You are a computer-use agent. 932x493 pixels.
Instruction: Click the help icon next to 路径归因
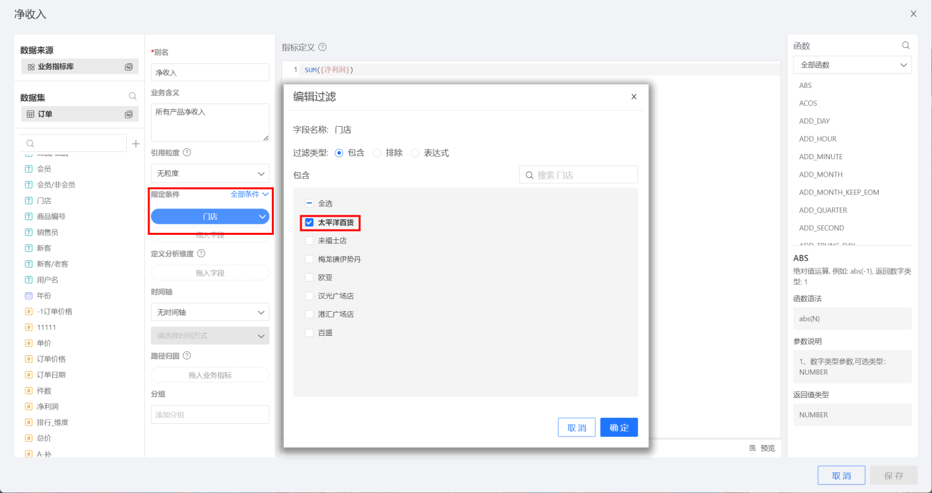[x=187, y=356]
